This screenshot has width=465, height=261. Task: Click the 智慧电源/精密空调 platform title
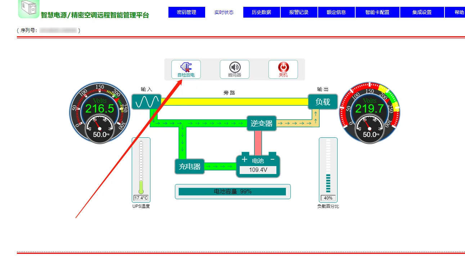pyautogui.click(x=95, y=15)
